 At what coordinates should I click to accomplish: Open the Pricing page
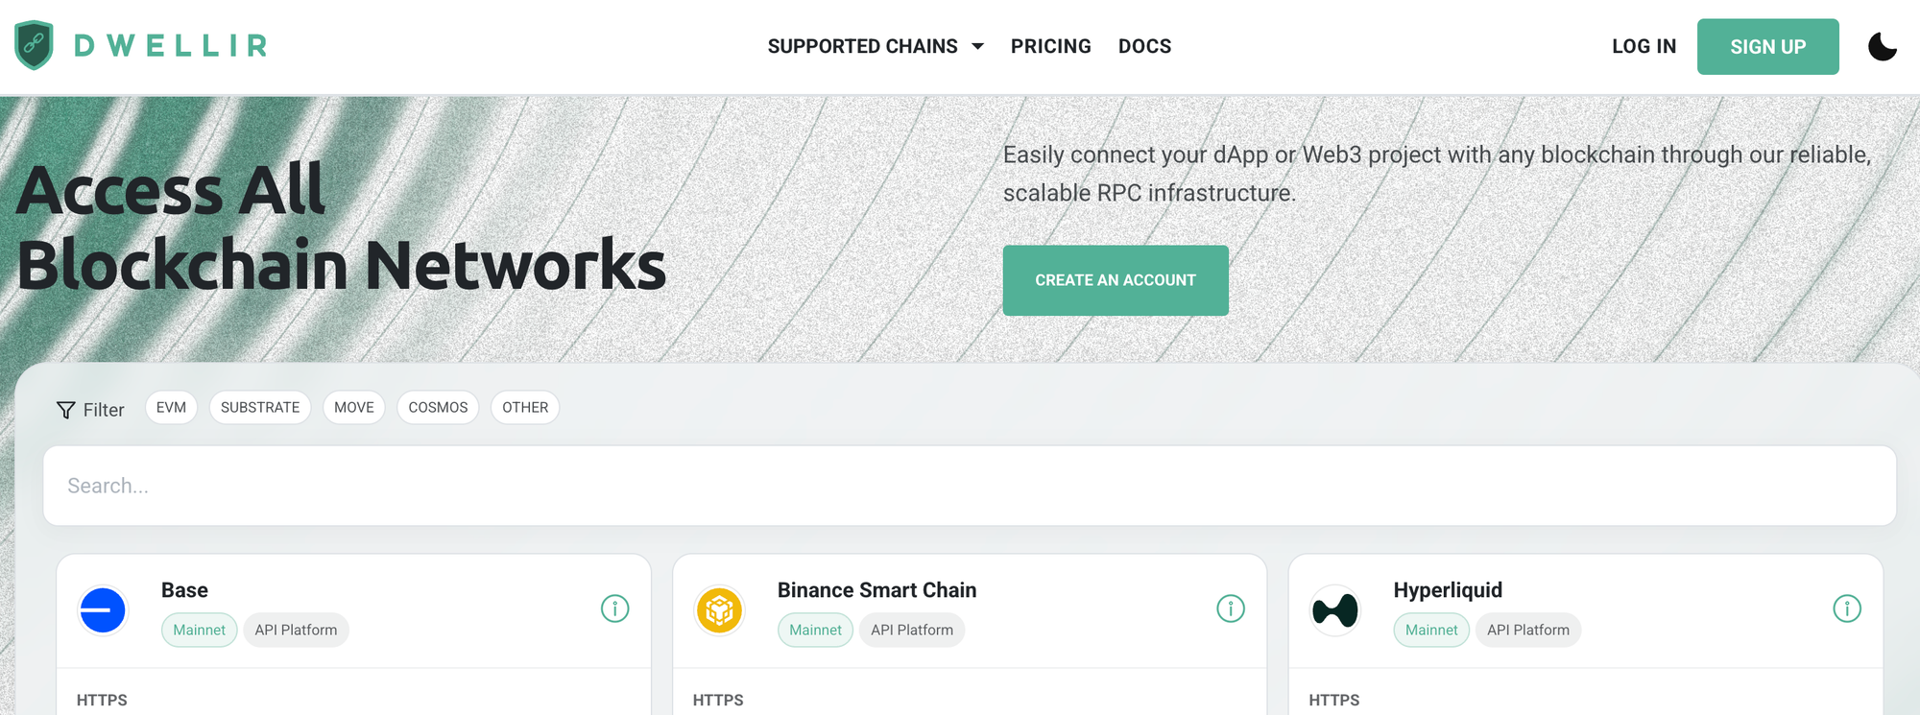click(x=1050, y=46)
